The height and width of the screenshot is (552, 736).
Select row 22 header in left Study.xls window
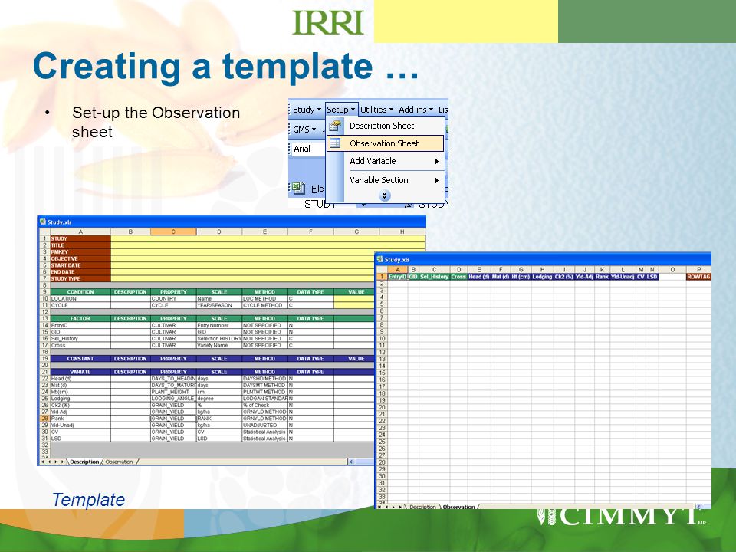(44, 378)
